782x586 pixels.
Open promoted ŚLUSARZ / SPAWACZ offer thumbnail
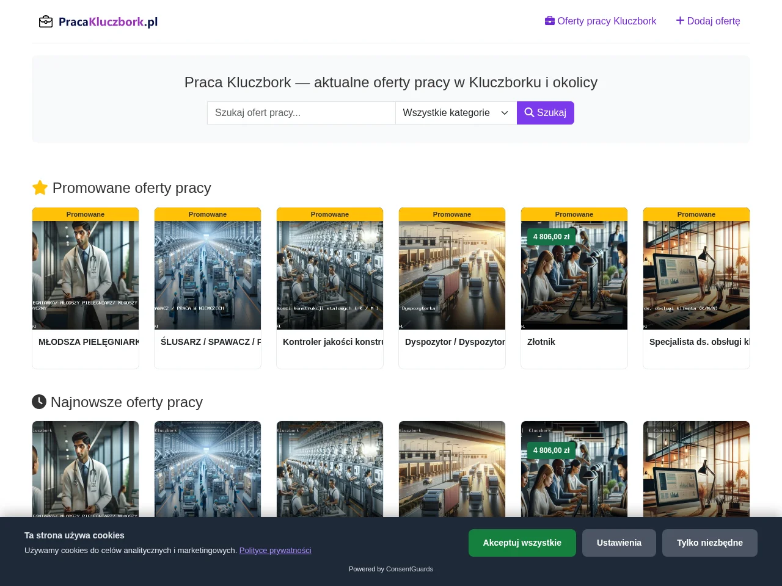208,275
